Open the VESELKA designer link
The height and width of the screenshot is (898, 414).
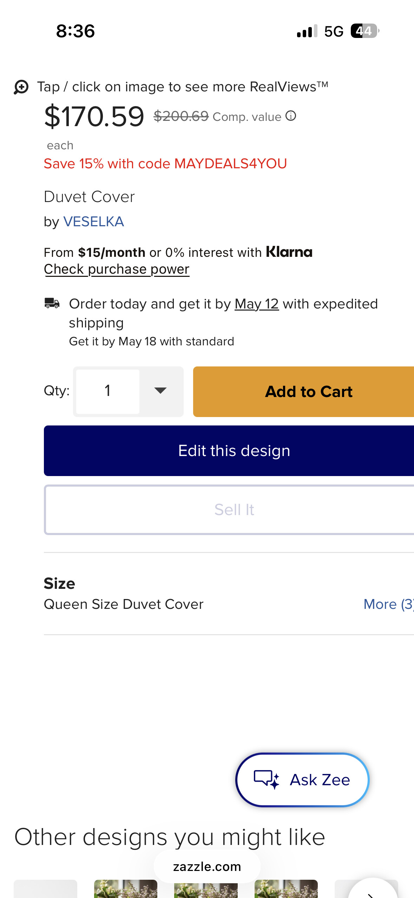coord(93,222)
